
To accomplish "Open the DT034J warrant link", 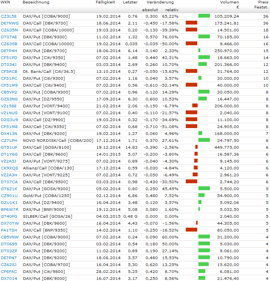I will tap(9, 65).
